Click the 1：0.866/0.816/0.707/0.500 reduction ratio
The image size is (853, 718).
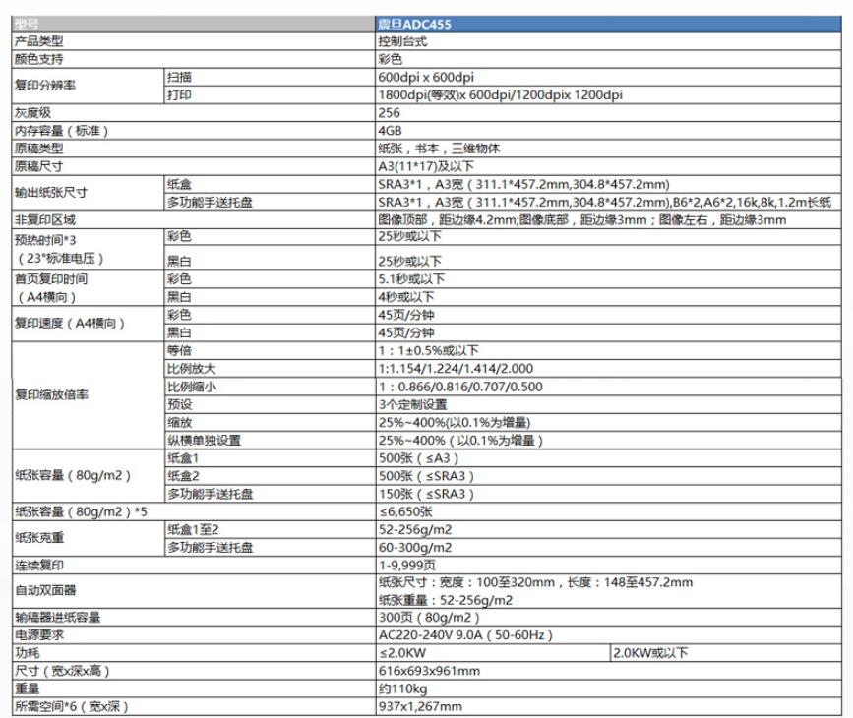pos(461,387)
